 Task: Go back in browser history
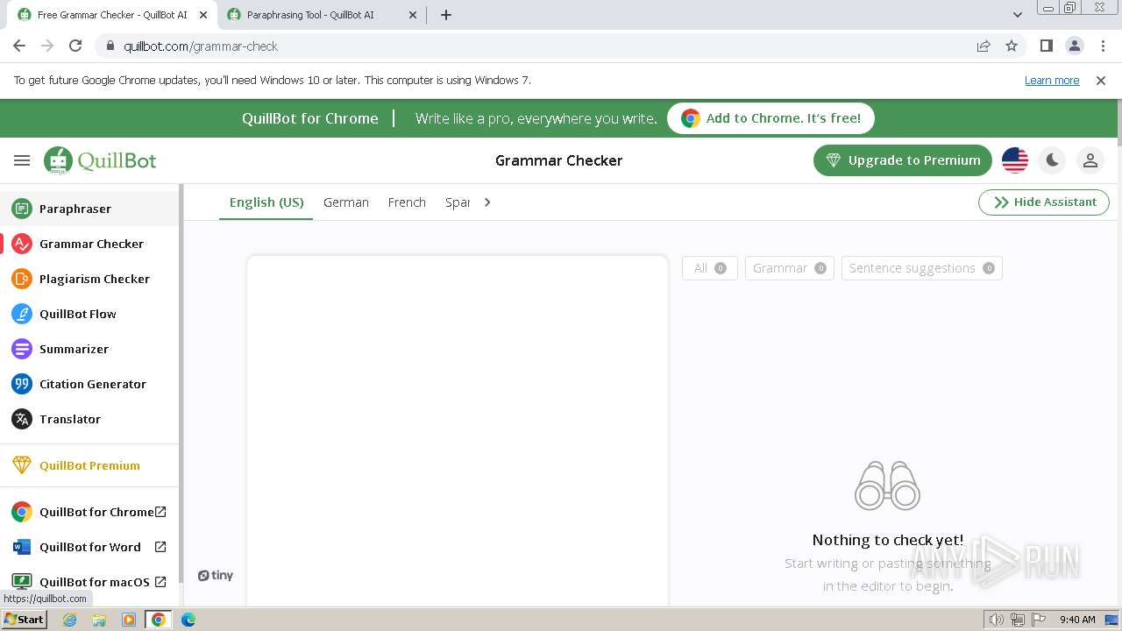click(19, 46)
